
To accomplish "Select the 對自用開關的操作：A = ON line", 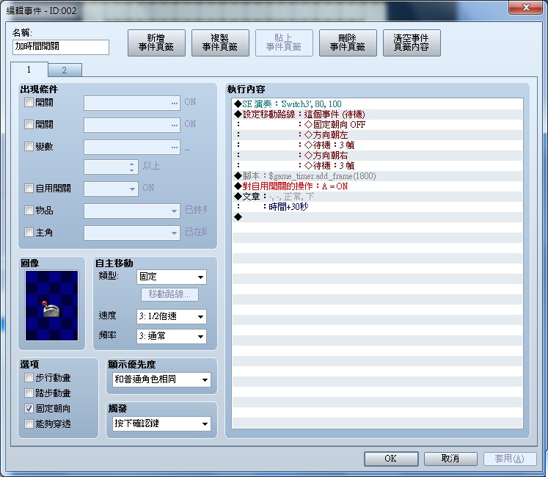I will pyautogui.click(x=378, y=186).
